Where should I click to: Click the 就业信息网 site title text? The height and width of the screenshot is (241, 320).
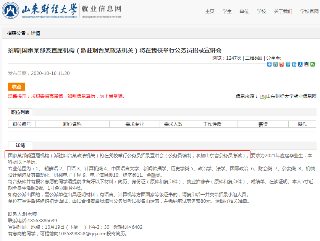tap(102, 9)
